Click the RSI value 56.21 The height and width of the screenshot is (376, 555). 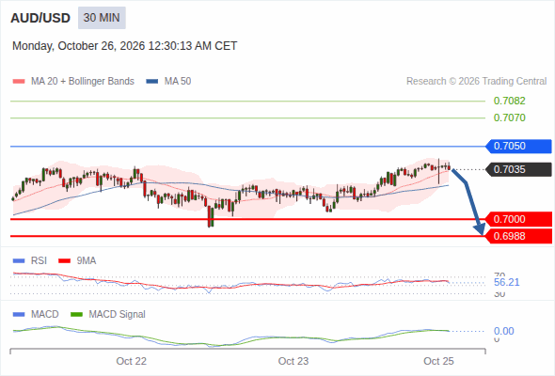[506, 282]
